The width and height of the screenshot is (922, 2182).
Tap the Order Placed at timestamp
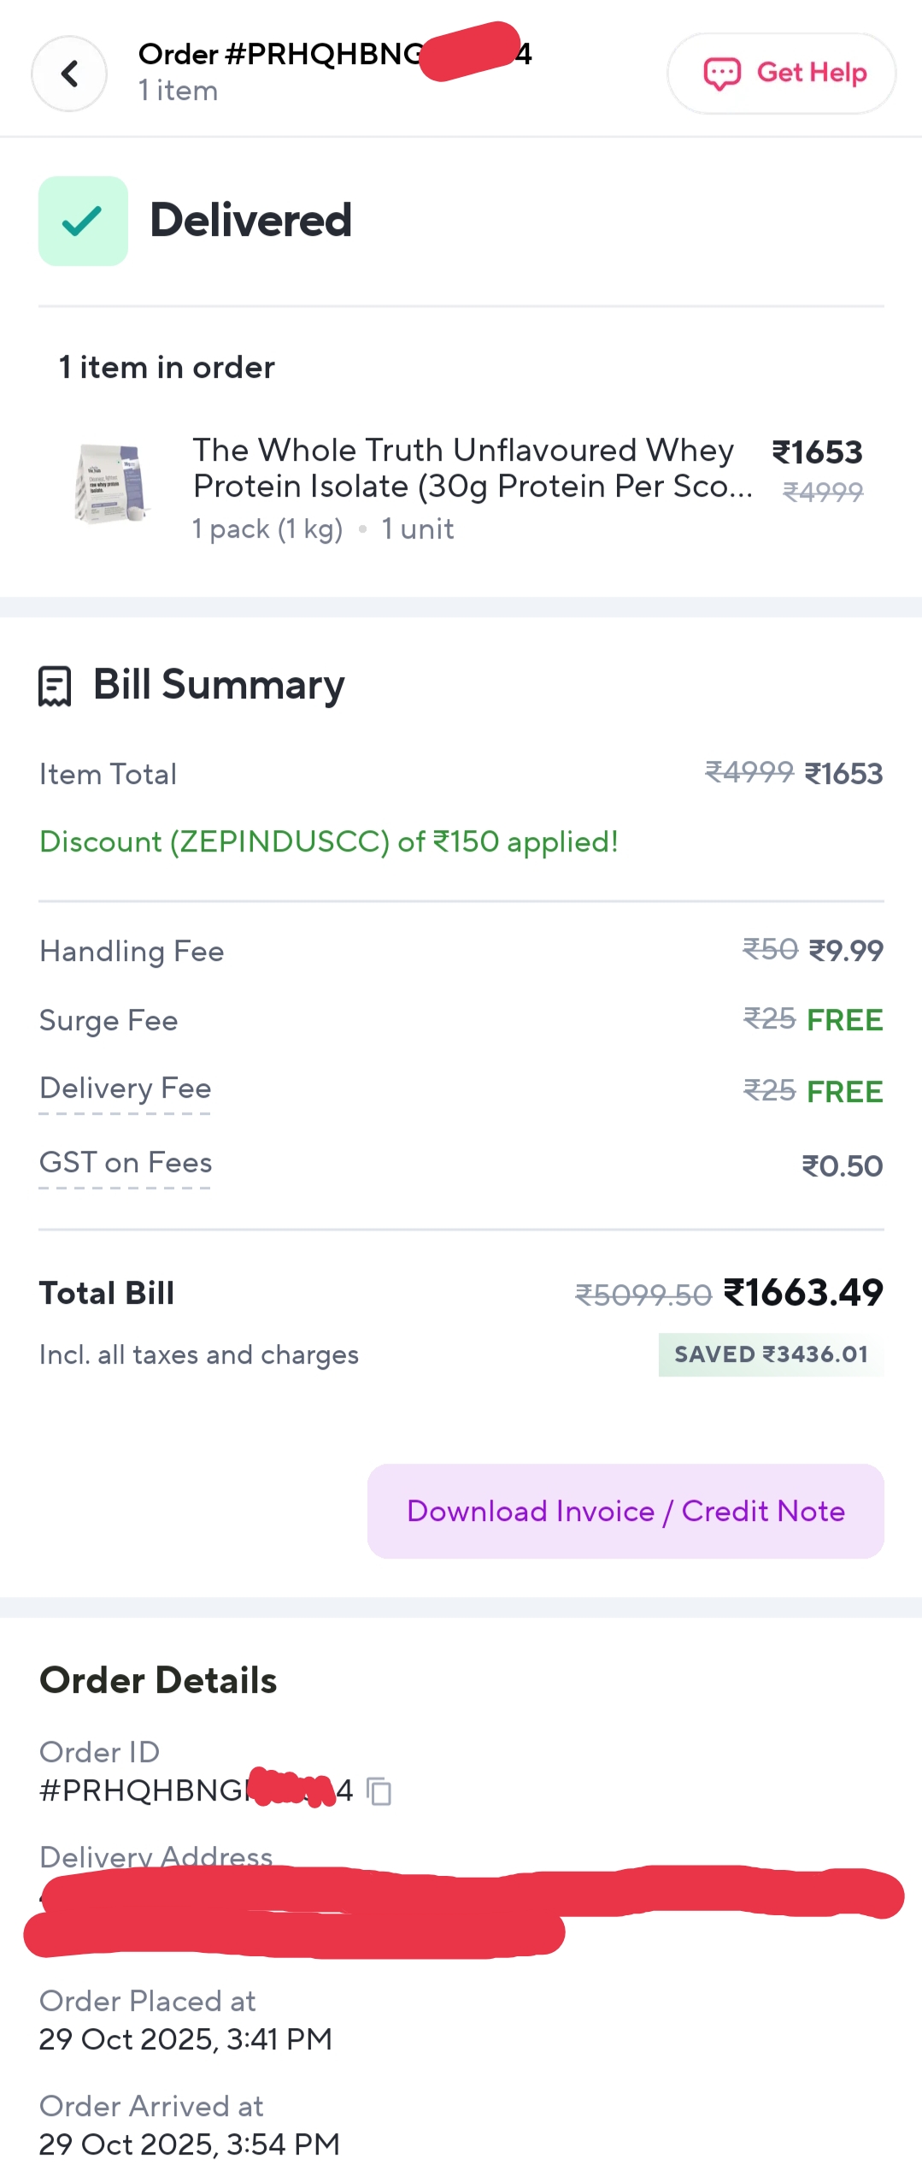(x=185, y=2038)
